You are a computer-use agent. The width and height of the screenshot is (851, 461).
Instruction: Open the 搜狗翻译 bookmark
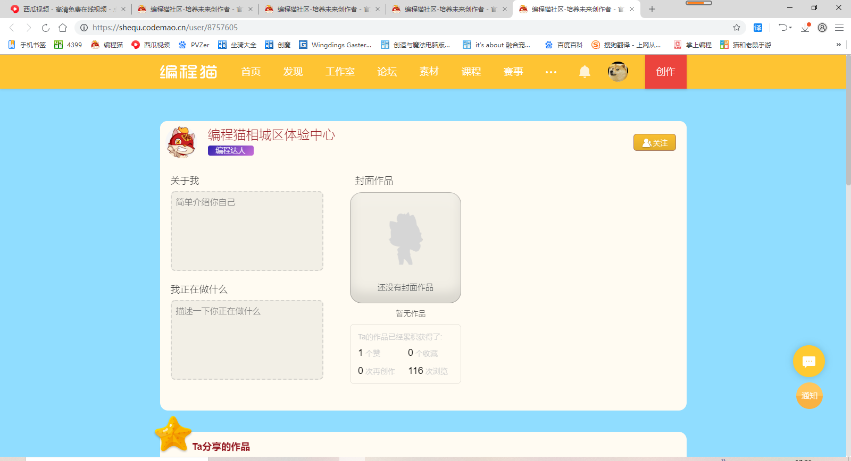point(626,45)
